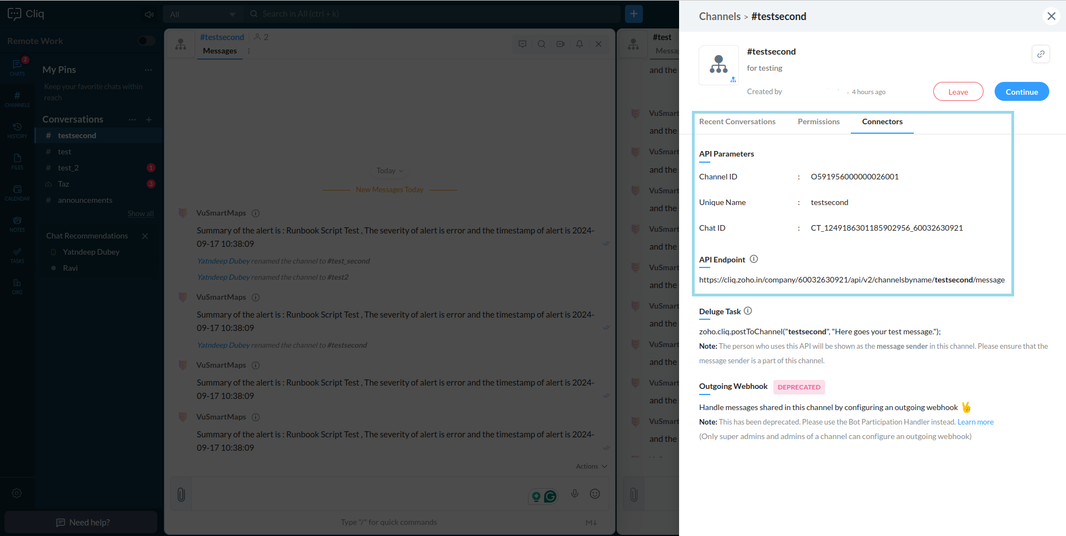The image size is (1066, 536).
Task: Open the Today date dropdown
Action: 389,170
